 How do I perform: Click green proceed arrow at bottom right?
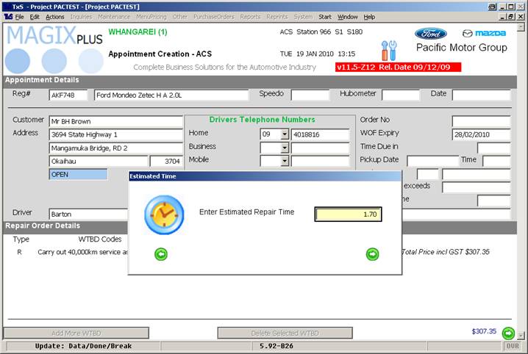[508, 333]
